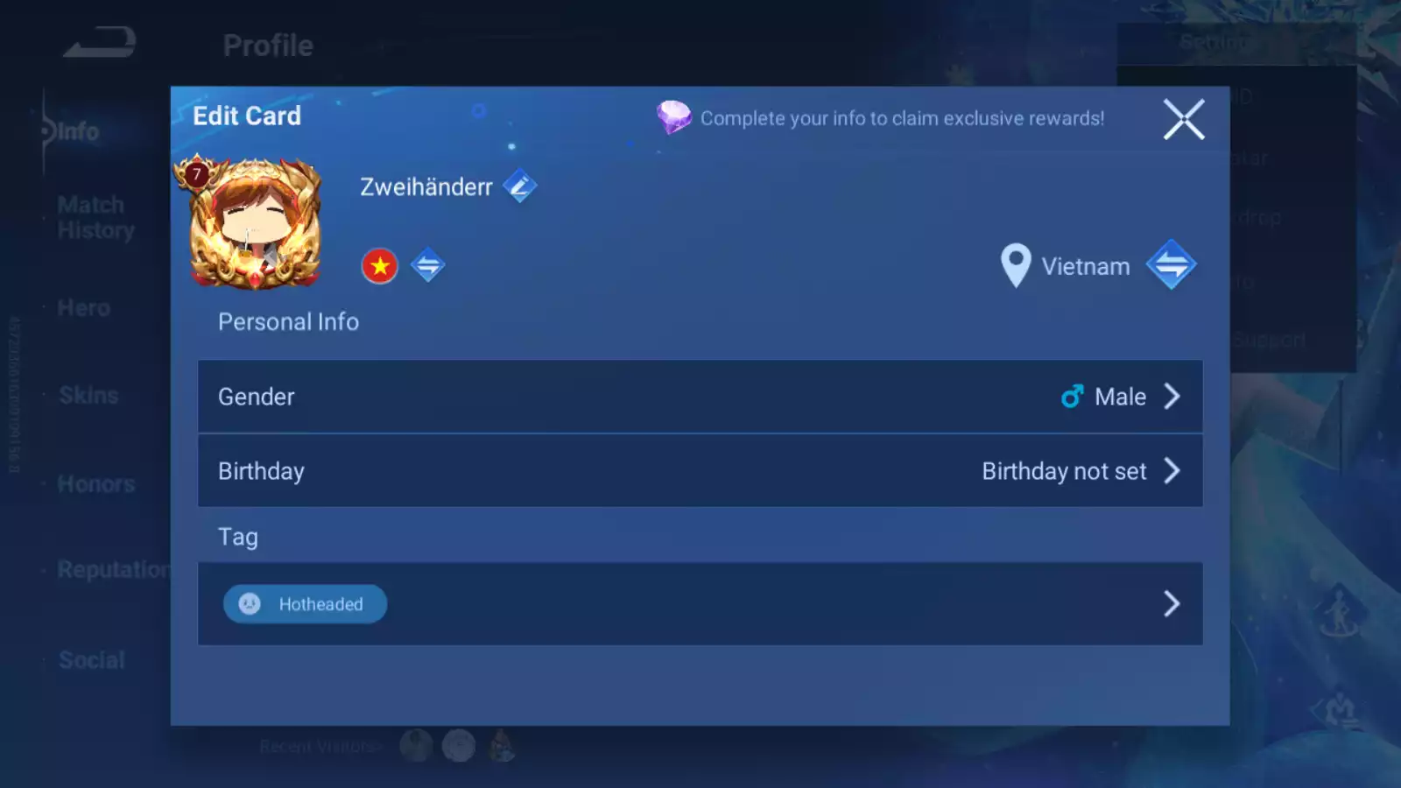1401x788 pixels.
Task: Click the location pin icon
Action: tap(1016, 265)
